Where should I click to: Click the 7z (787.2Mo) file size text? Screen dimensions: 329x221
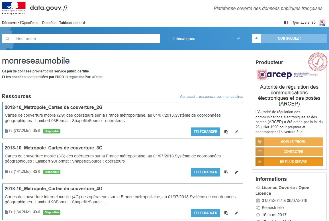point(20,131)
